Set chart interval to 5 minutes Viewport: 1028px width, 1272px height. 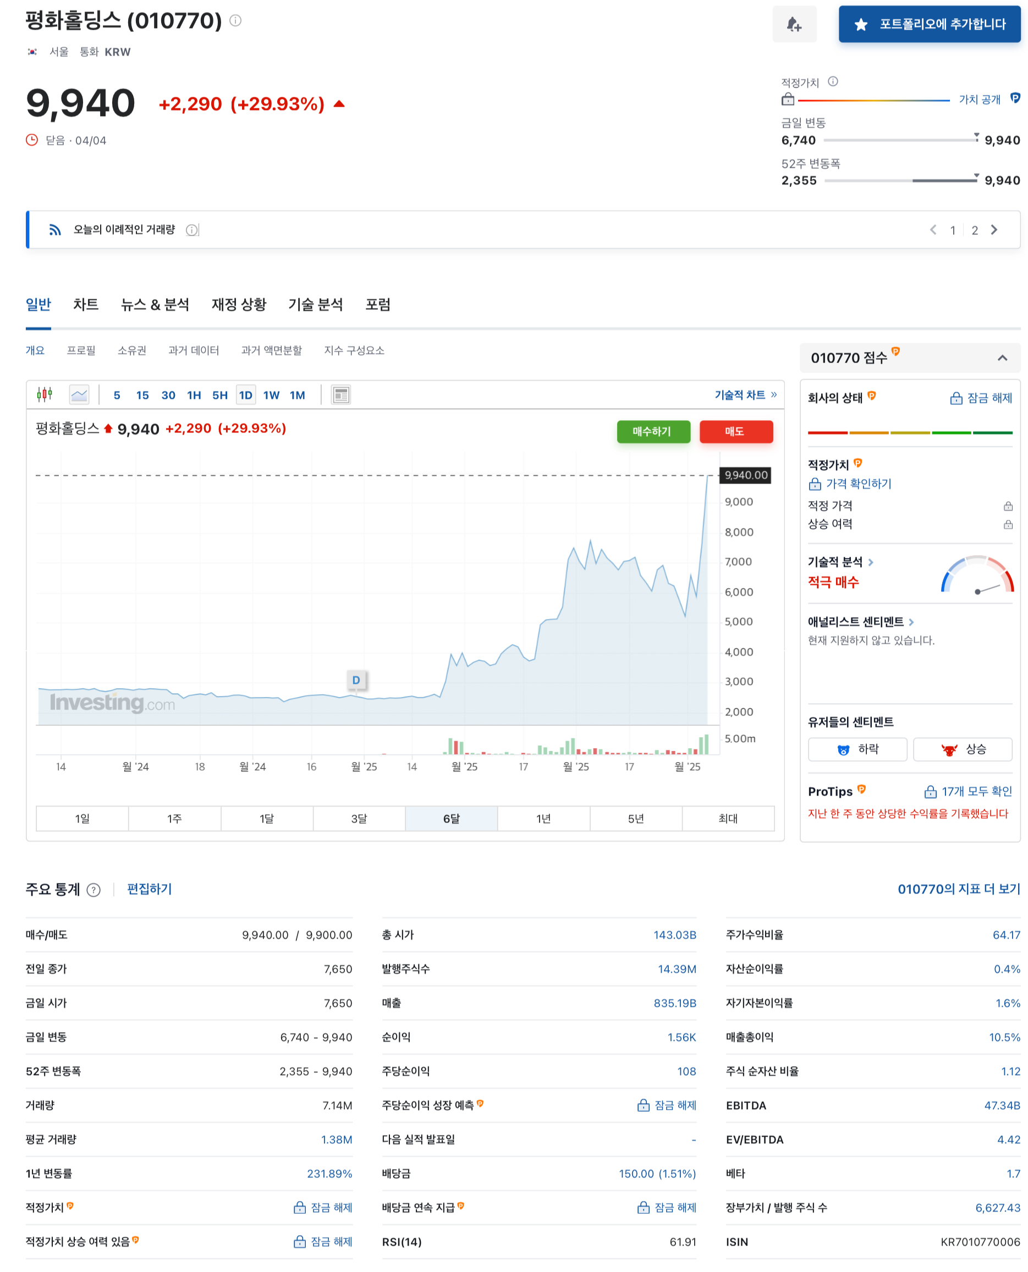(x=117, y=395)
